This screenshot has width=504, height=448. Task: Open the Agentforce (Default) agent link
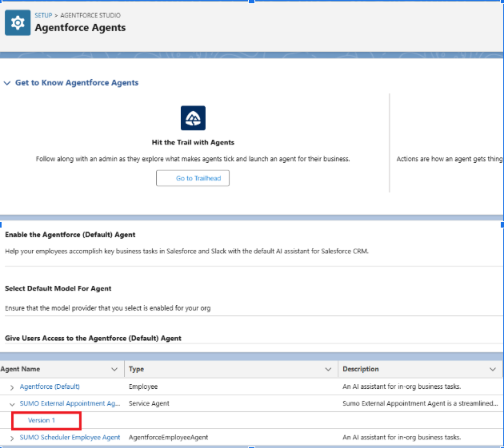(50, 387)
